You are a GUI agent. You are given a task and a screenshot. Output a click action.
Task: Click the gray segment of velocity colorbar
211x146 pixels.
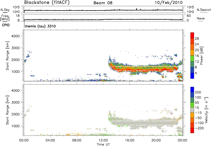coord(192,110)
